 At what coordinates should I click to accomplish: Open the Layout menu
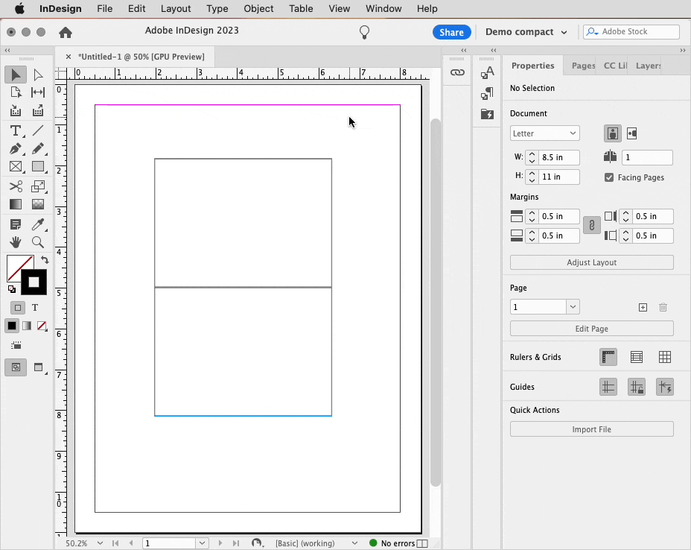pyautogui.click(x=176, y=9)
